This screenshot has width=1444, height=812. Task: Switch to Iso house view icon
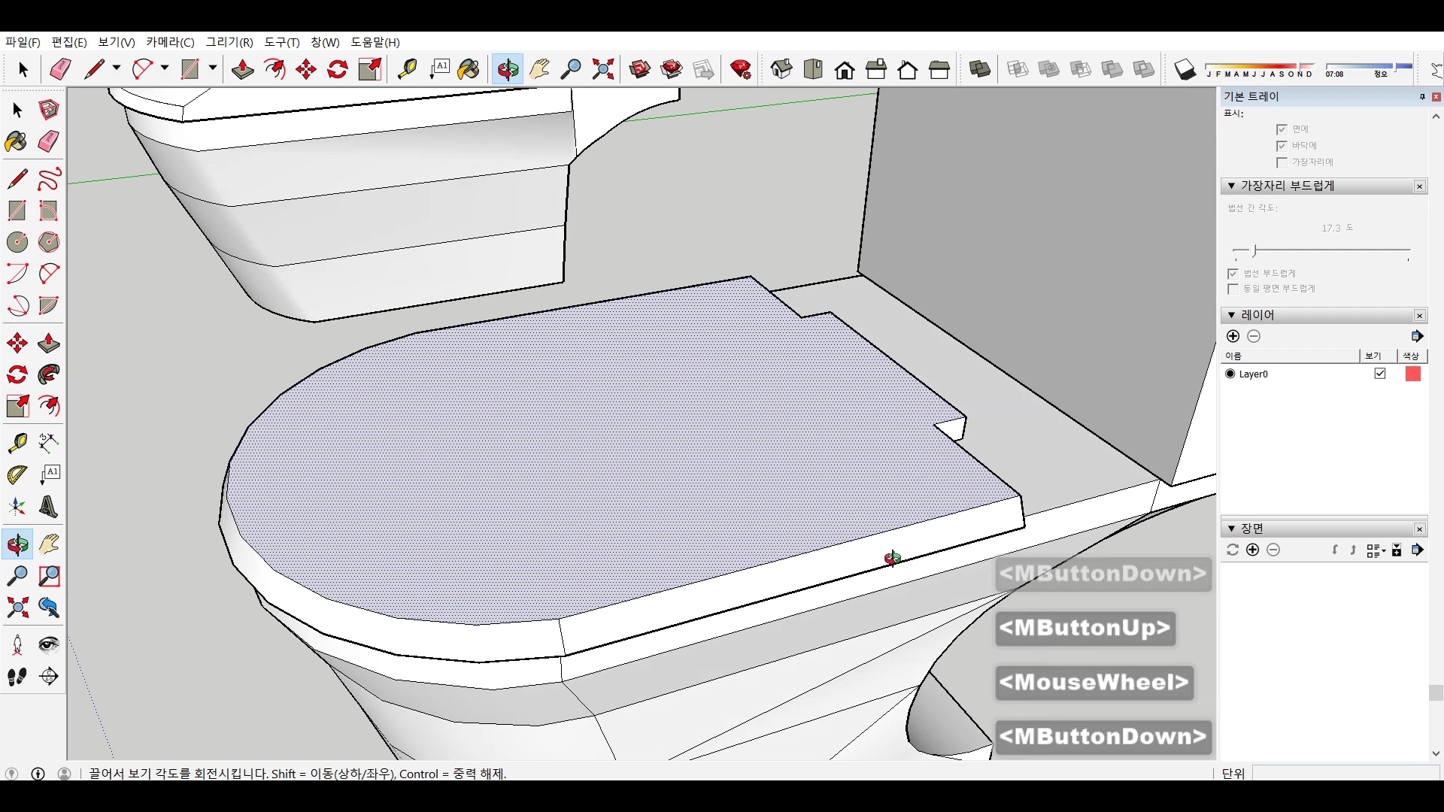(x=781, y=69)
